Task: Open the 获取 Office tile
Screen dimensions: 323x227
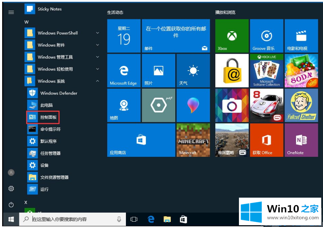Action: point(266,140)
